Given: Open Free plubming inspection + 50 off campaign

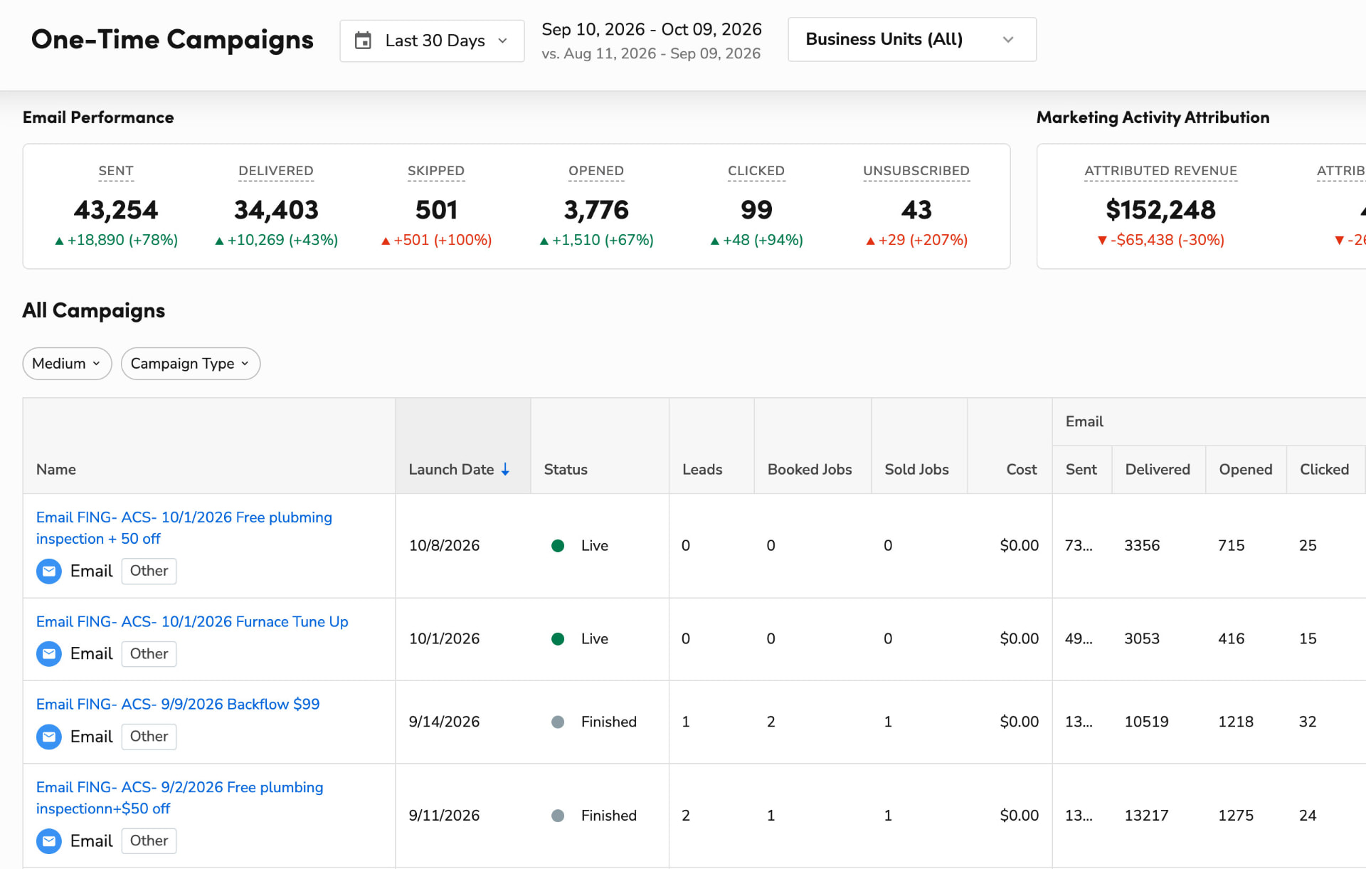Looking at the screenshot, I should point(184,528).
